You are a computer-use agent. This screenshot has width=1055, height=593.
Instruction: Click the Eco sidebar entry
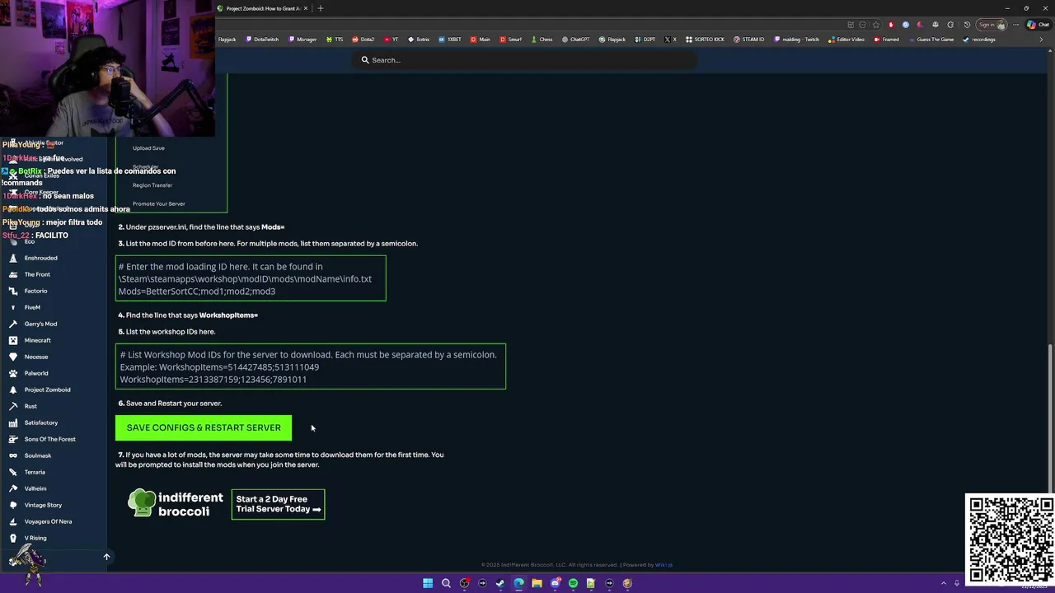click(x=30, y=241)
